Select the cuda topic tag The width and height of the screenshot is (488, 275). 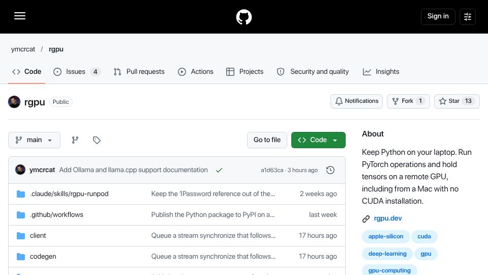424,237
